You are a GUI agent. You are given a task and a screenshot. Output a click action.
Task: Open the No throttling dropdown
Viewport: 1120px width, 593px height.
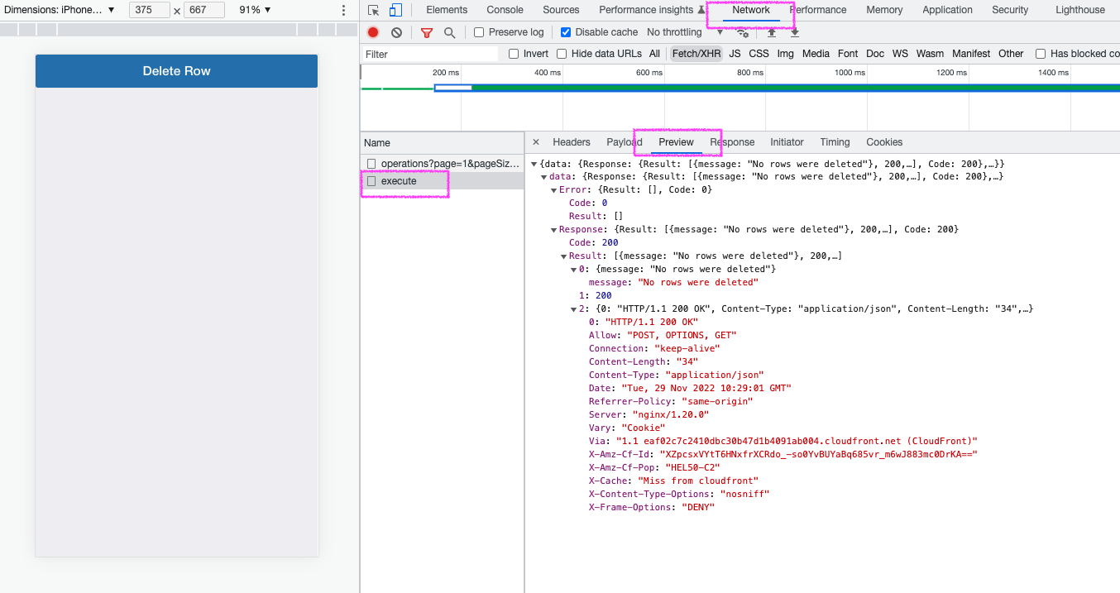(685, 32)
